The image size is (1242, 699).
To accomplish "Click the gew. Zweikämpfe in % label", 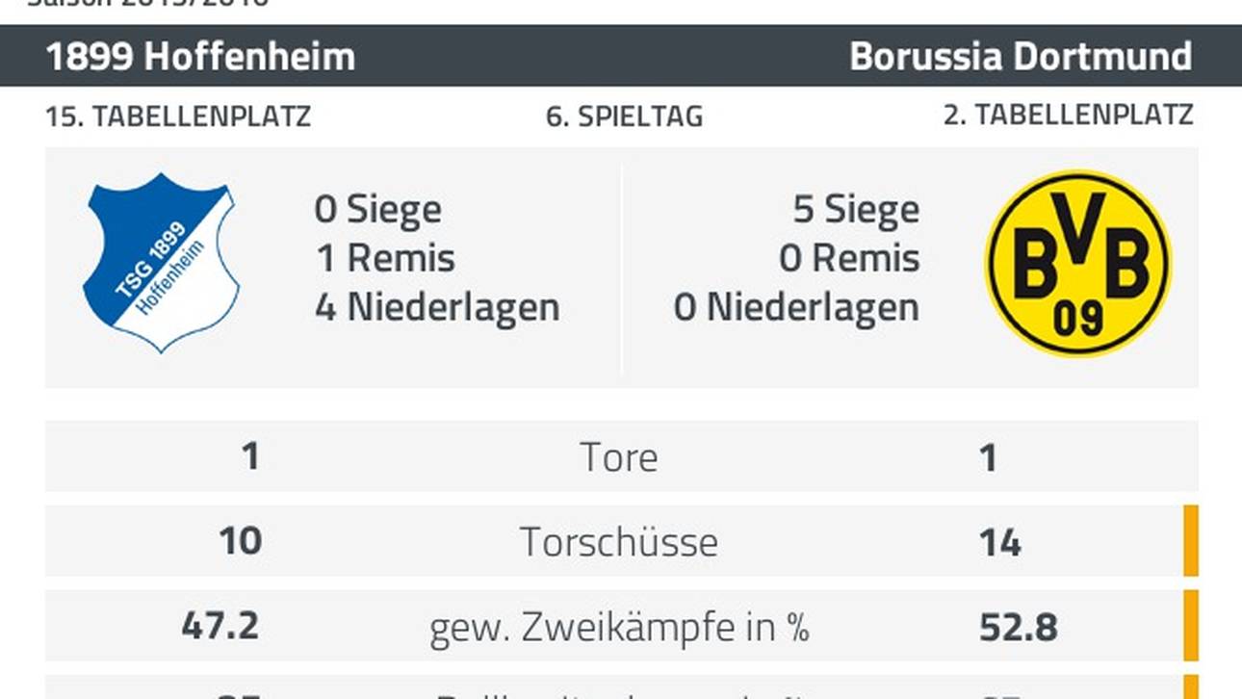I will coord(619,628).
